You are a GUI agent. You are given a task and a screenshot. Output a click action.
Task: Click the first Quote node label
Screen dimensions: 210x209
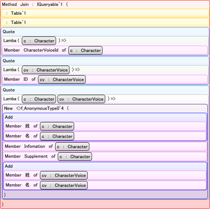click(9, 32)
